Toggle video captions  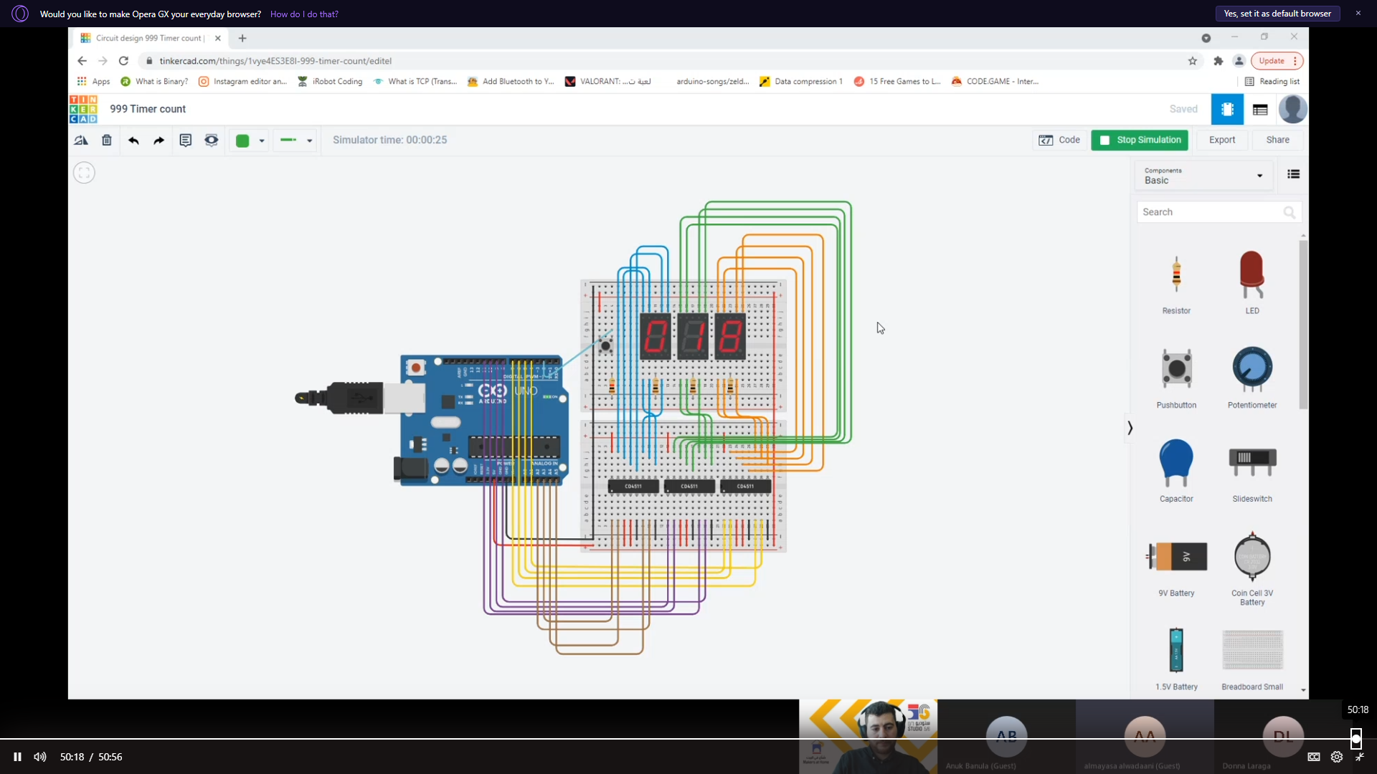coord(1314,757)
